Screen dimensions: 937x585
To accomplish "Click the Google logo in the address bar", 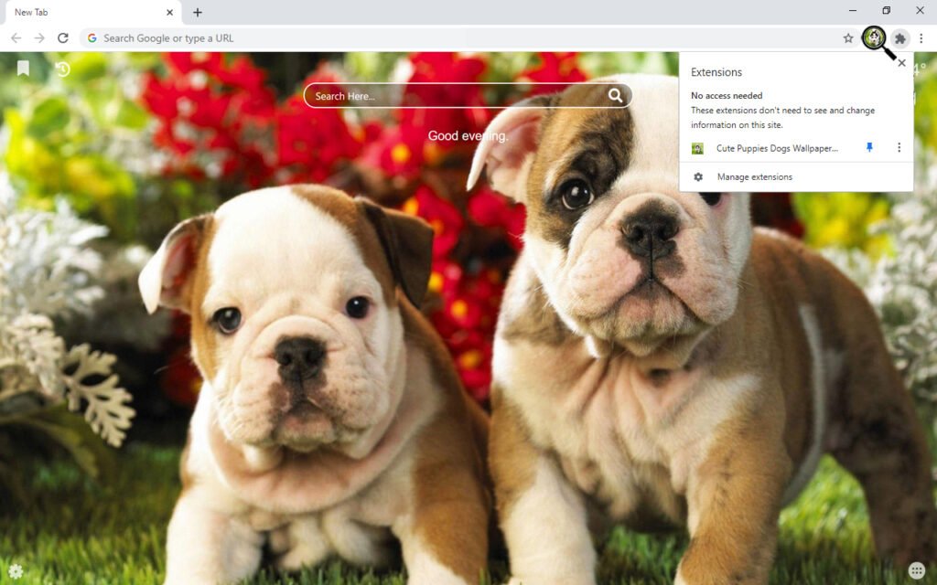I will point(92,37).
